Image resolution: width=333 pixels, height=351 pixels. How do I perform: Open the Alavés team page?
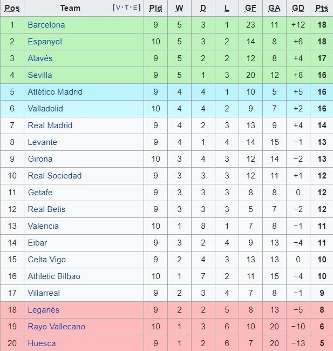[40, 58]
